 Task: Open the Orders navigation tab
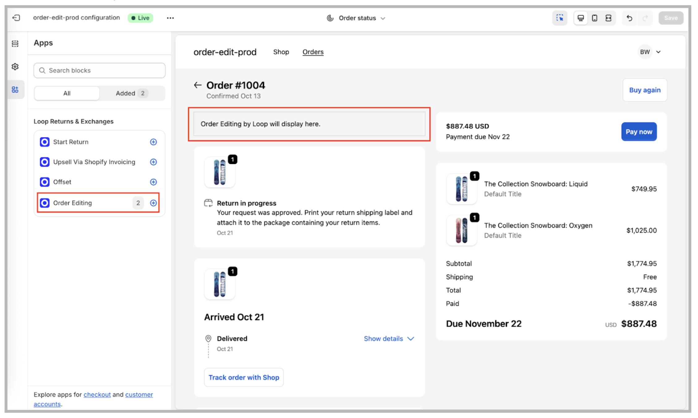[x=313, y=52]
